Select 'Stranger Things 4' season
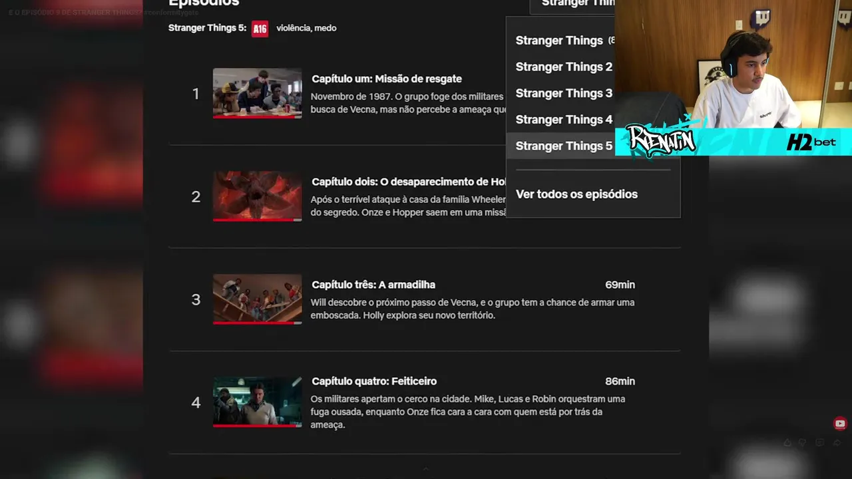The height and width of the screenshot is (479, 852). [564, 120]
